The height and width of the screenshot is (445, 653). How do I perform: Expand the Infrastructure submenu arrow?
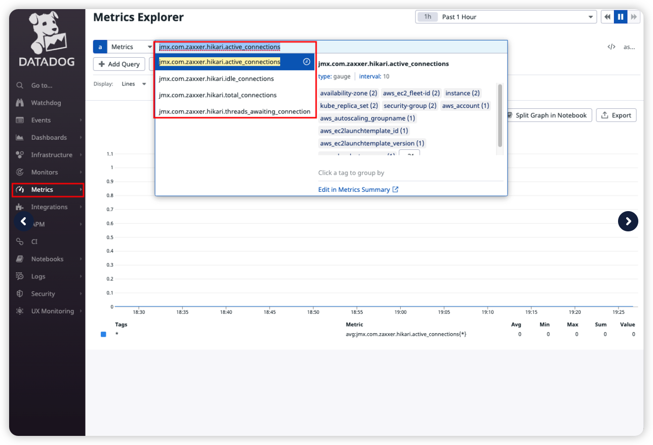(x=81, y=154)
